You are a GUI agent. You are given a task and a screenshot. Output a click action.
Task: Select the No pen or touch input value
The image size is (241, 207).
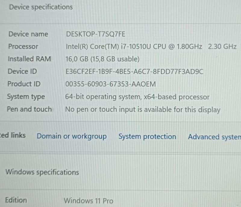click(142, 110)
